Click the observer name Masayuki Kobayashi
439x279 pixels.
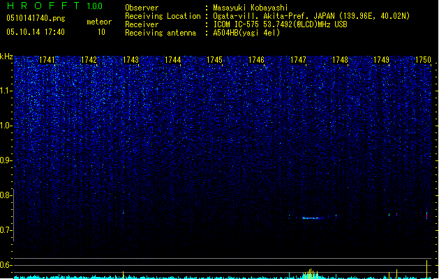251,8
